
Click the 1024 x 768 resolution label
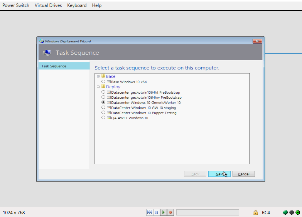pyautogui.click(x=14, y=213)
